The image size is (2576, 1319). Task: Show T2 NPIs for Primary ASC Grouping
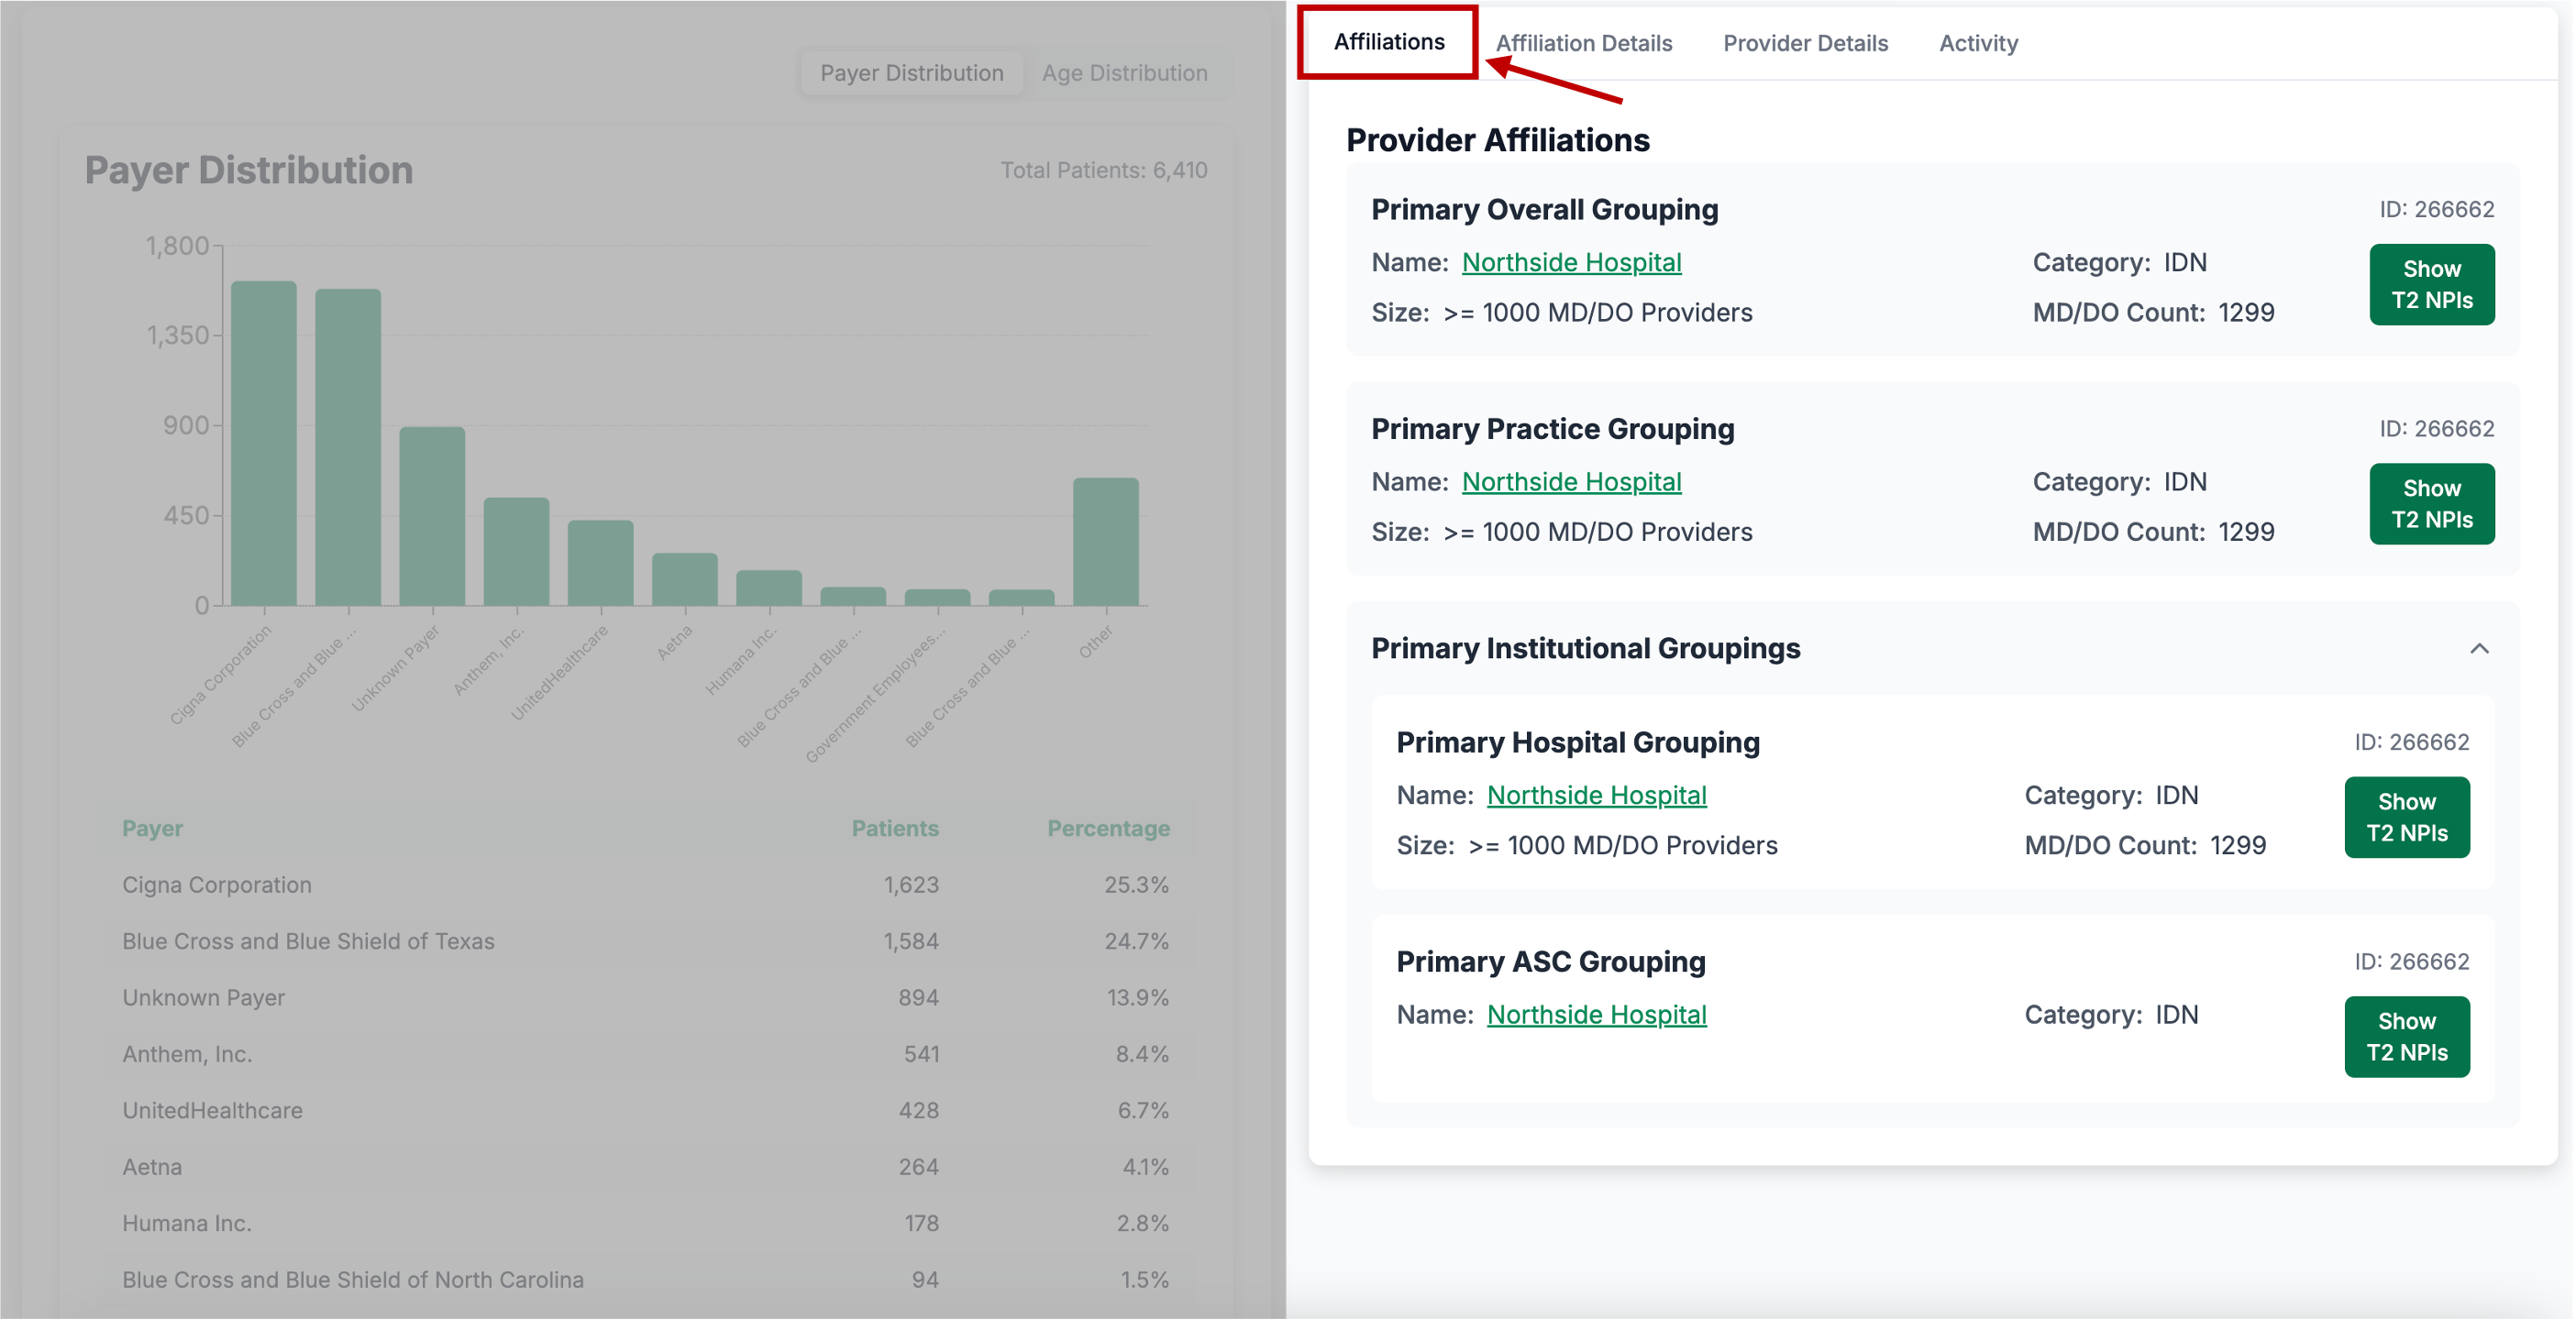pos(2405,1036)
